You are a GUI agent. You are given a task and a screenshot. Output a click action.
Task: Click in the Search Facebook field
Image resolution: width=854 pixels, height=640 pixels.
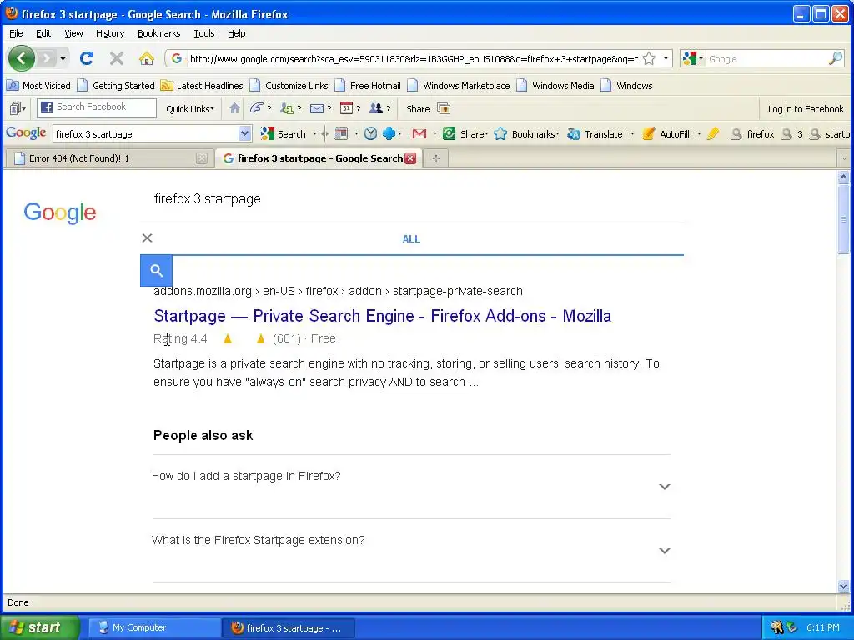pyautogui.click(x=97, y=107)
